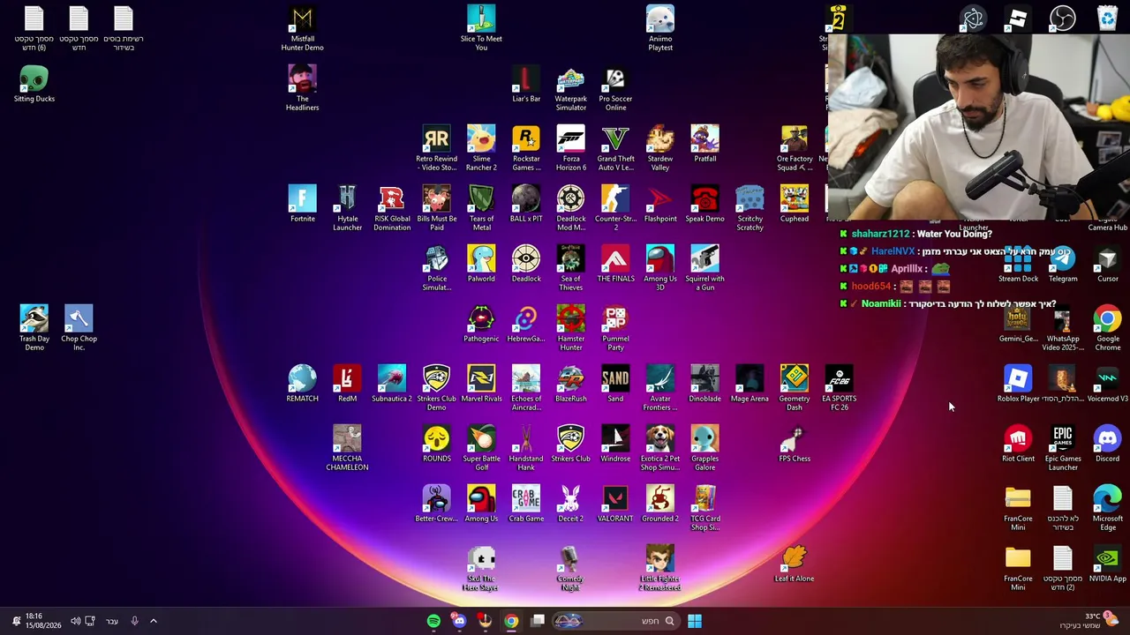Viewport: 1130px width, 635px height.
Task: Select the Sea of Thieves icon
Action: (x=570, y=269)
